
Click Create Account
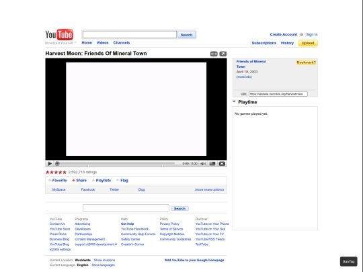click(x=284, y=34)
